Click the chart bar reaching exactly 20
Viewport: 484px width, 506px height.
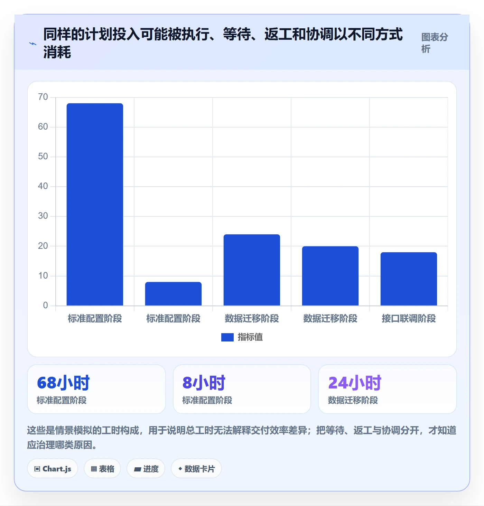(x=330, y=276)
